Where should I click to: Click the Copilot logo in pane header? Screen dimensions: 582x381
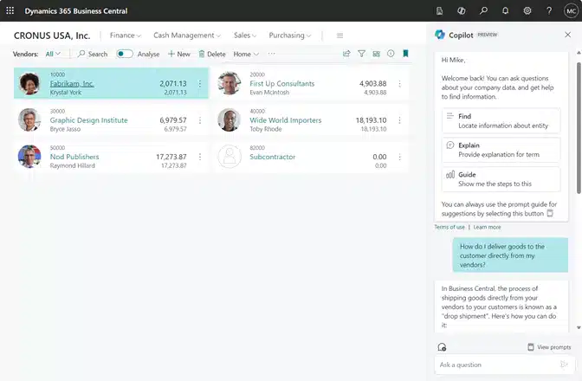(440, 35)
